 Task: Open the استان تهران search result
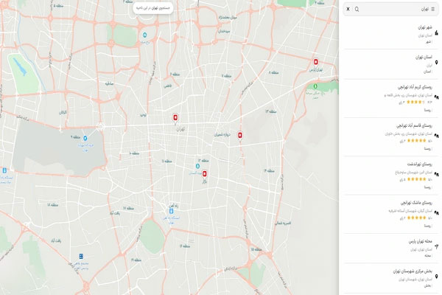click(390, 64)
